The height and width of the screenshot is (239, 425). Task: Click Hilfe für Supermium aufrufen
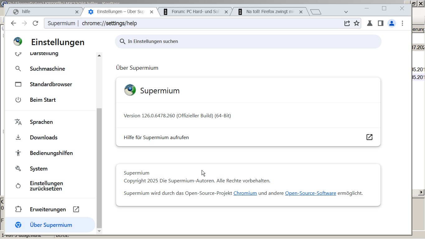pos(248,137)
